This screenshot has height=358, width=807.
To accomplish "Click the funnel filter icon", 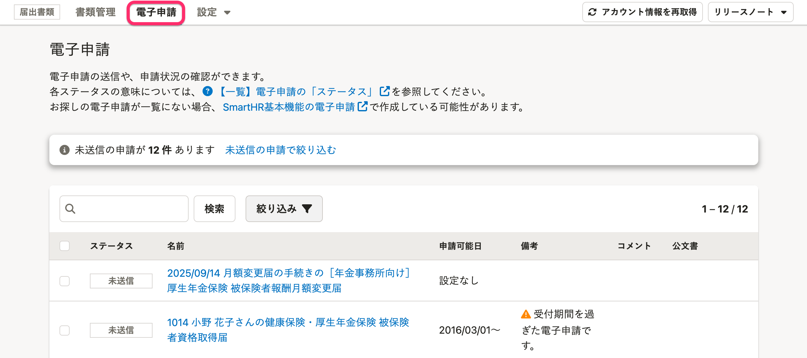I will (x=307, y=209).
